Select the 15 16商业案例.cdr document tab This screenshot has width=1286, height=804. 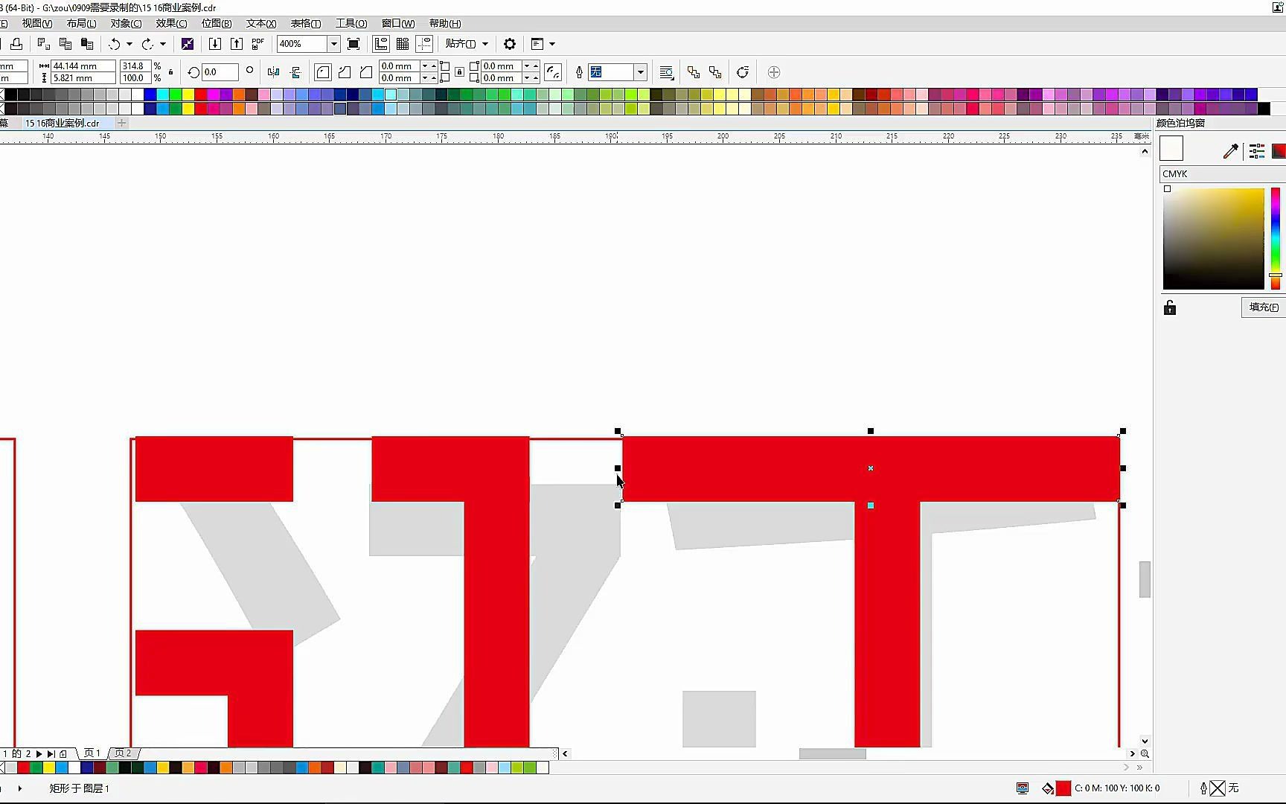(63, 123)
